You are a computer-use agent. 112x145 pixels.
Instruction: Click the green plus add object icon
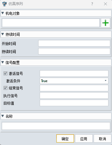pos(105,23)
